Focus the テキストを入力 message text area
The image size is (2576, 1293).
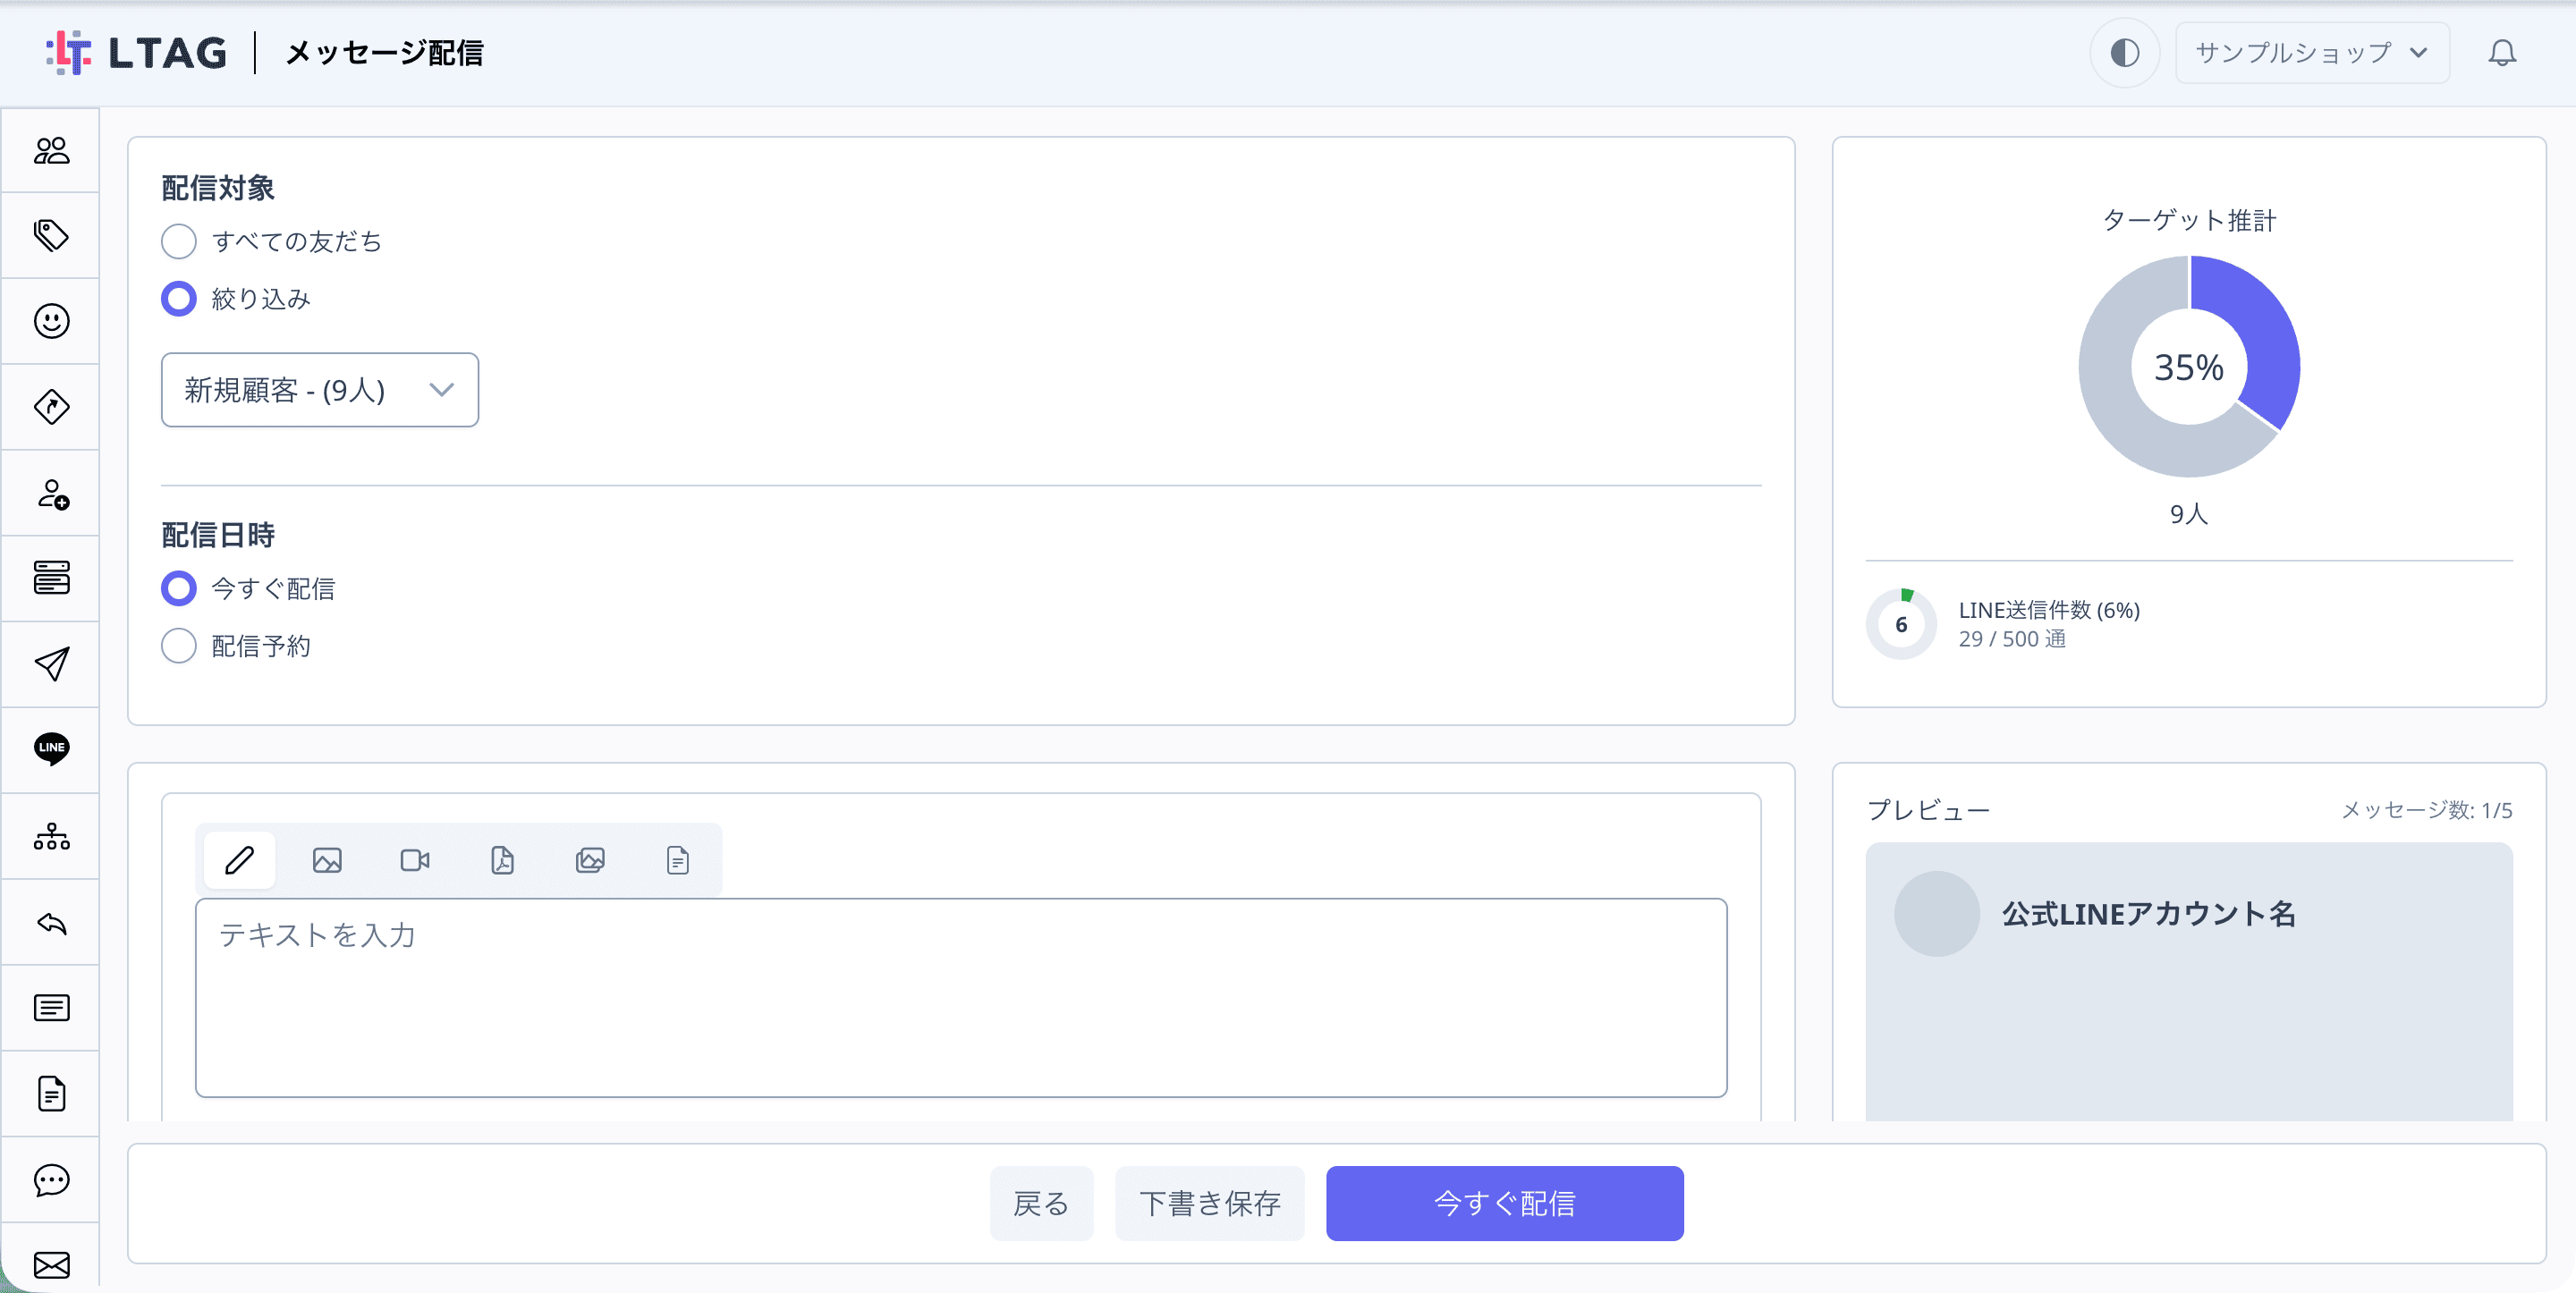pos(961,998)
